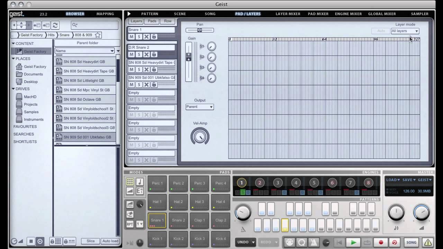The image size is (443, 249).
Task: Click the SONG button in transport
Action: 411,242
